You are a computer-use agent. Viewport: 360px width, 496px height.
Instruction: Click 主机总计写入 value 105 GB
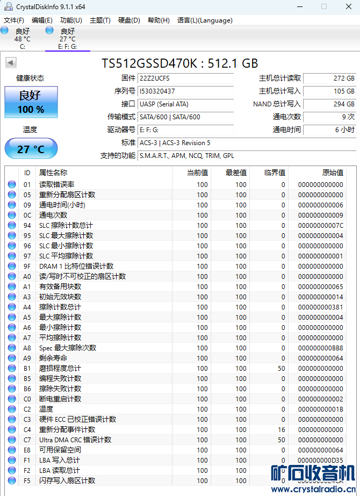pos(329,91)
